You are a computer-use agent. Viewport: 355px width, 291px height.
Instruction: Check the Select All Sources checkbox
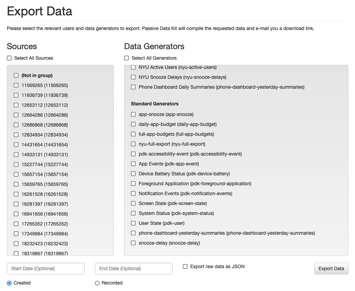[x=9, y=58]
